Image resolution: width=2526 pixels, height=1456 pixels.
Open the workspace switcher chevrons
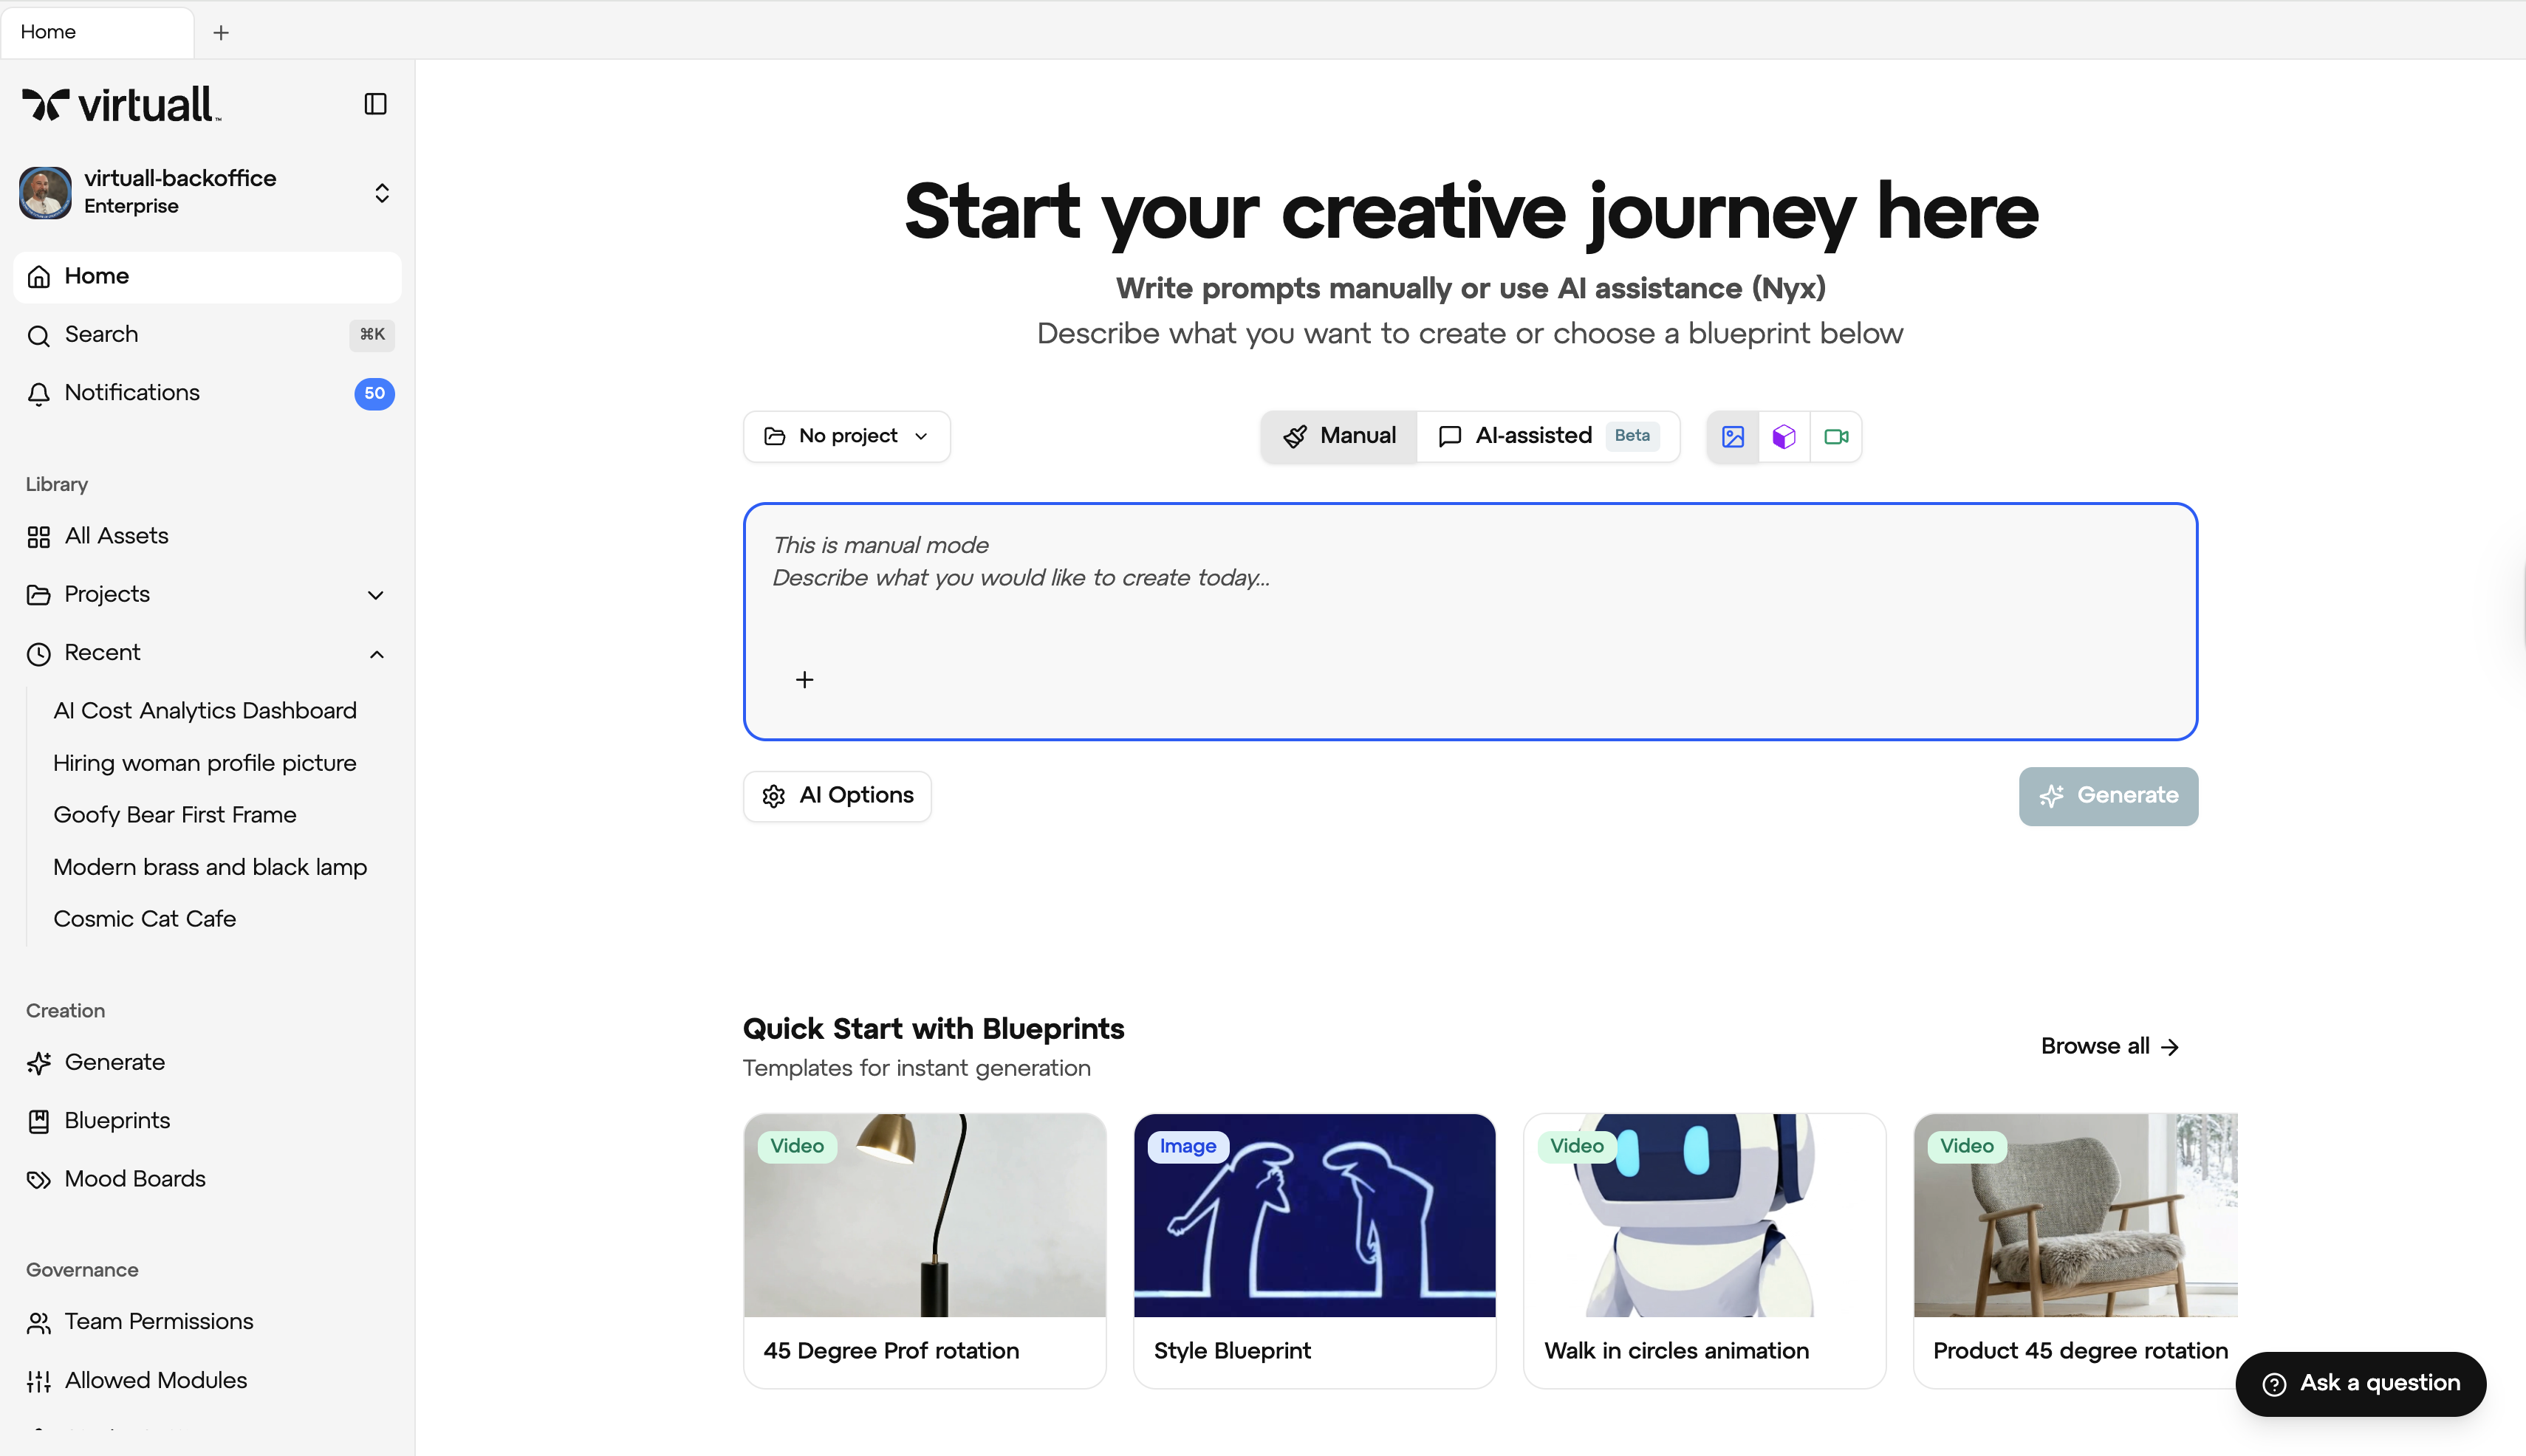click(382, 193)
